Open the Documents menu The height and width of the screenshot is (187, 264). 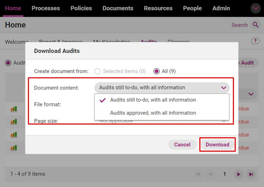(118, 8)
